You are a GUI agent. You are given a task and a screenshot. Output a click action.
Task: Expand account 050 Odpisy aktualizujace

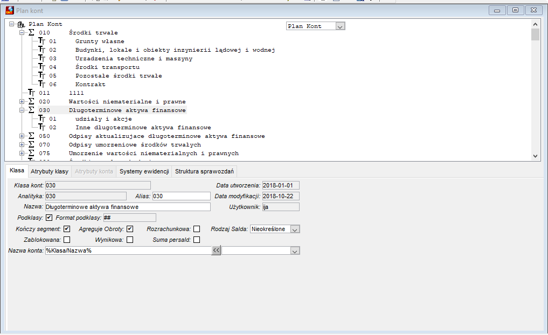[22, 136]
